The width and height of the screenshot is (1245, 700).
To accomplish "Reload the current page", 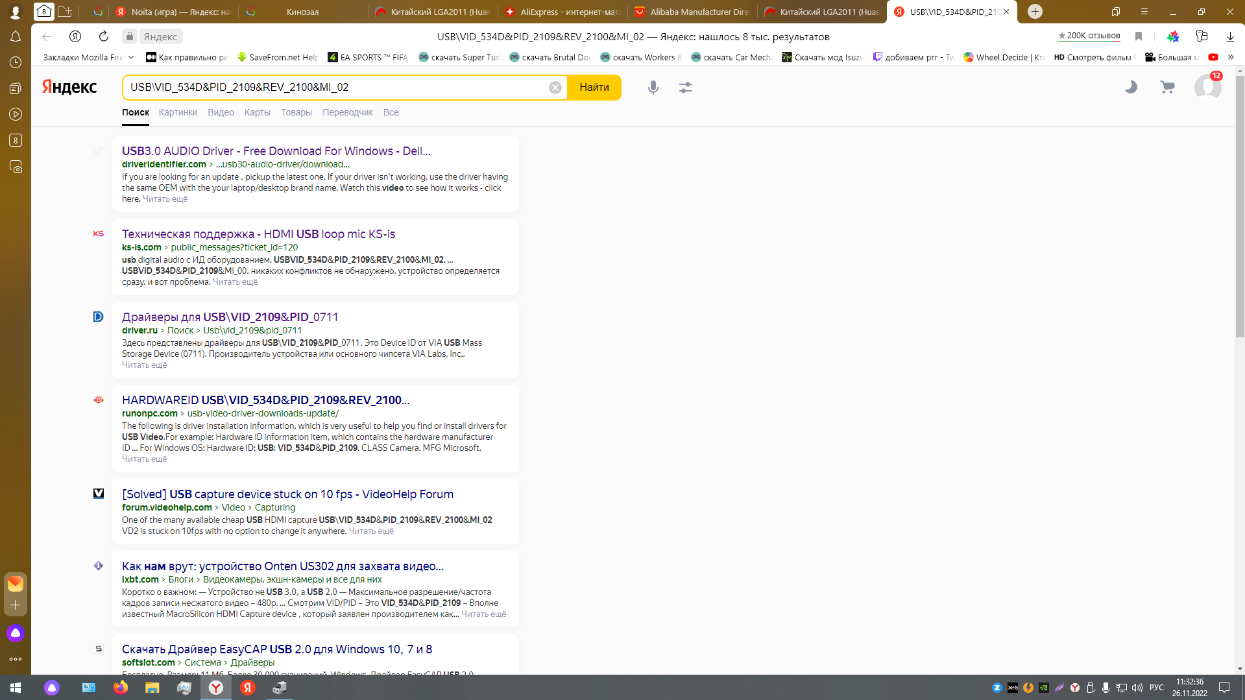I will (x=104, y=36).
